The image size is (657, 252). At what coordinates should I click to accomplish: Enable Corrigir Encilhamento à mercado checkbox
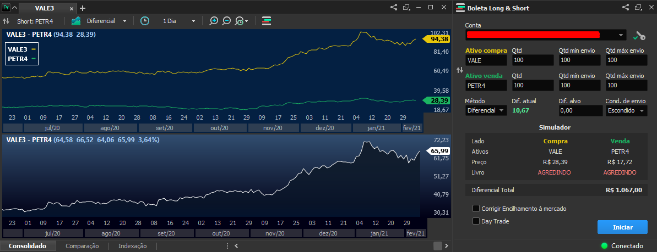(476, 208)
